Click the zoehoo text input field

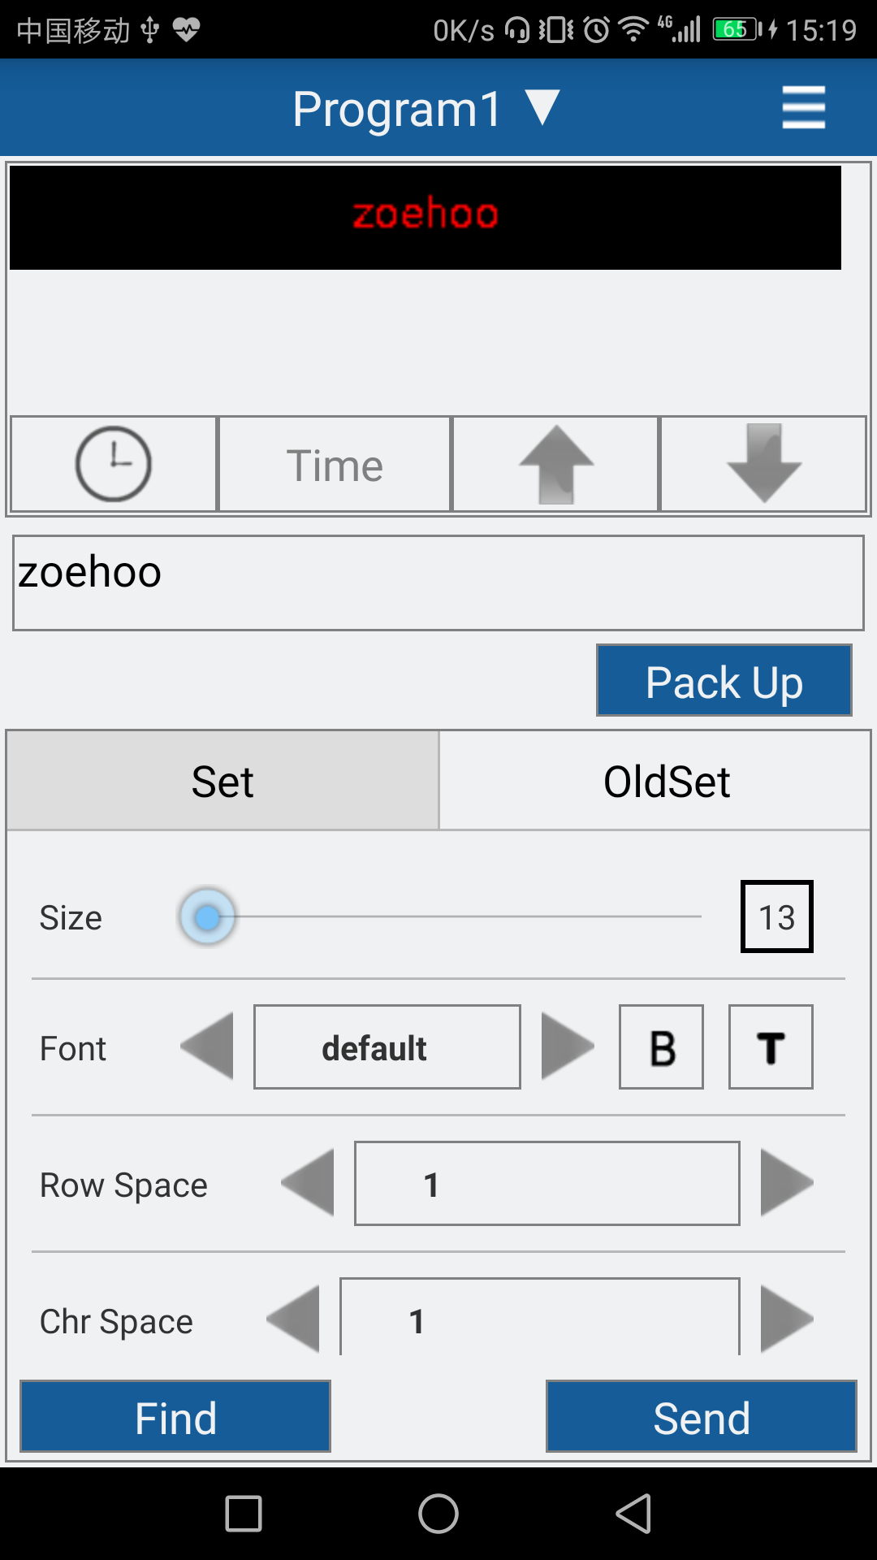click(438, 583)
